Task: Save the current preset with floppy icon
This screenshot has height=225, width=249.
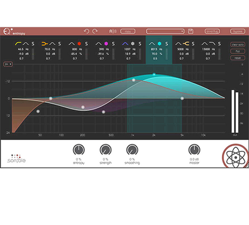Action: click(x=190, y=31)
